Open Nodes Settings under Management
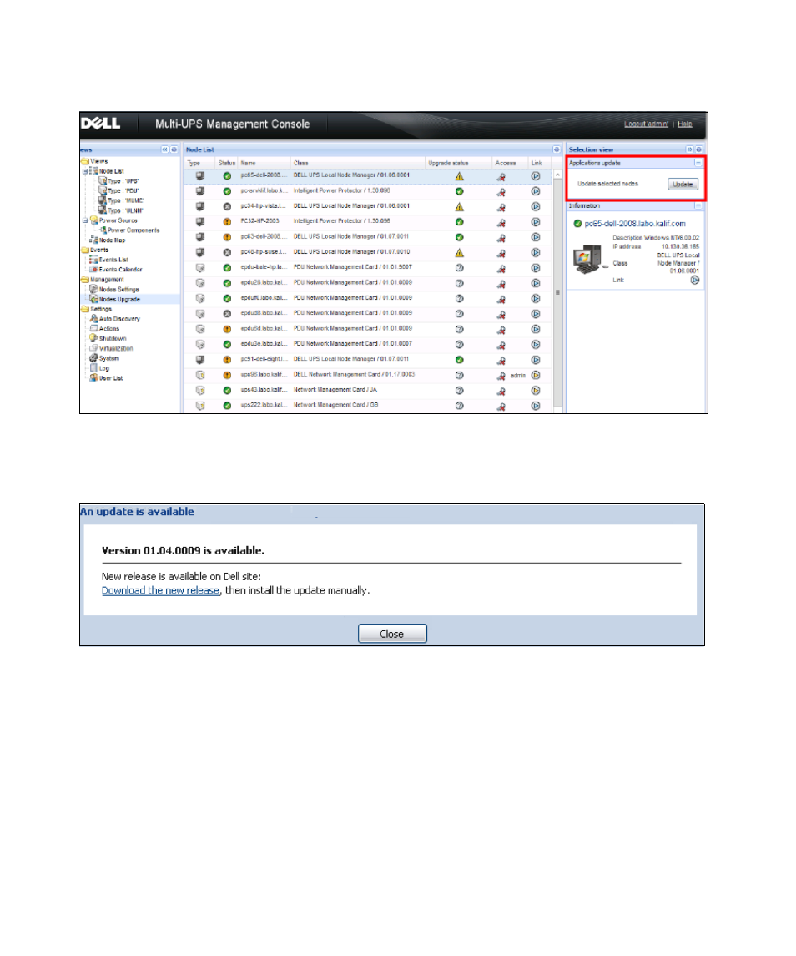This screenshot has width=796, height=956. pos(118,290)
